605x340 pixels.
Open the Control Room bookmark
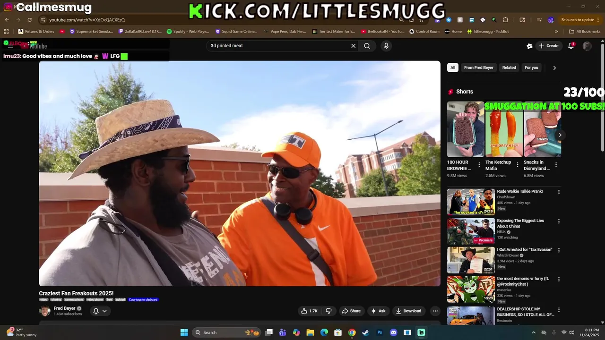pyautogui.click(x=424, y=32)
